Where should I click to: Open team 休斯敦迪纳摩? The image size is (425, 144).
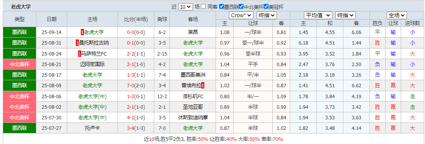[x=193, y=117]
